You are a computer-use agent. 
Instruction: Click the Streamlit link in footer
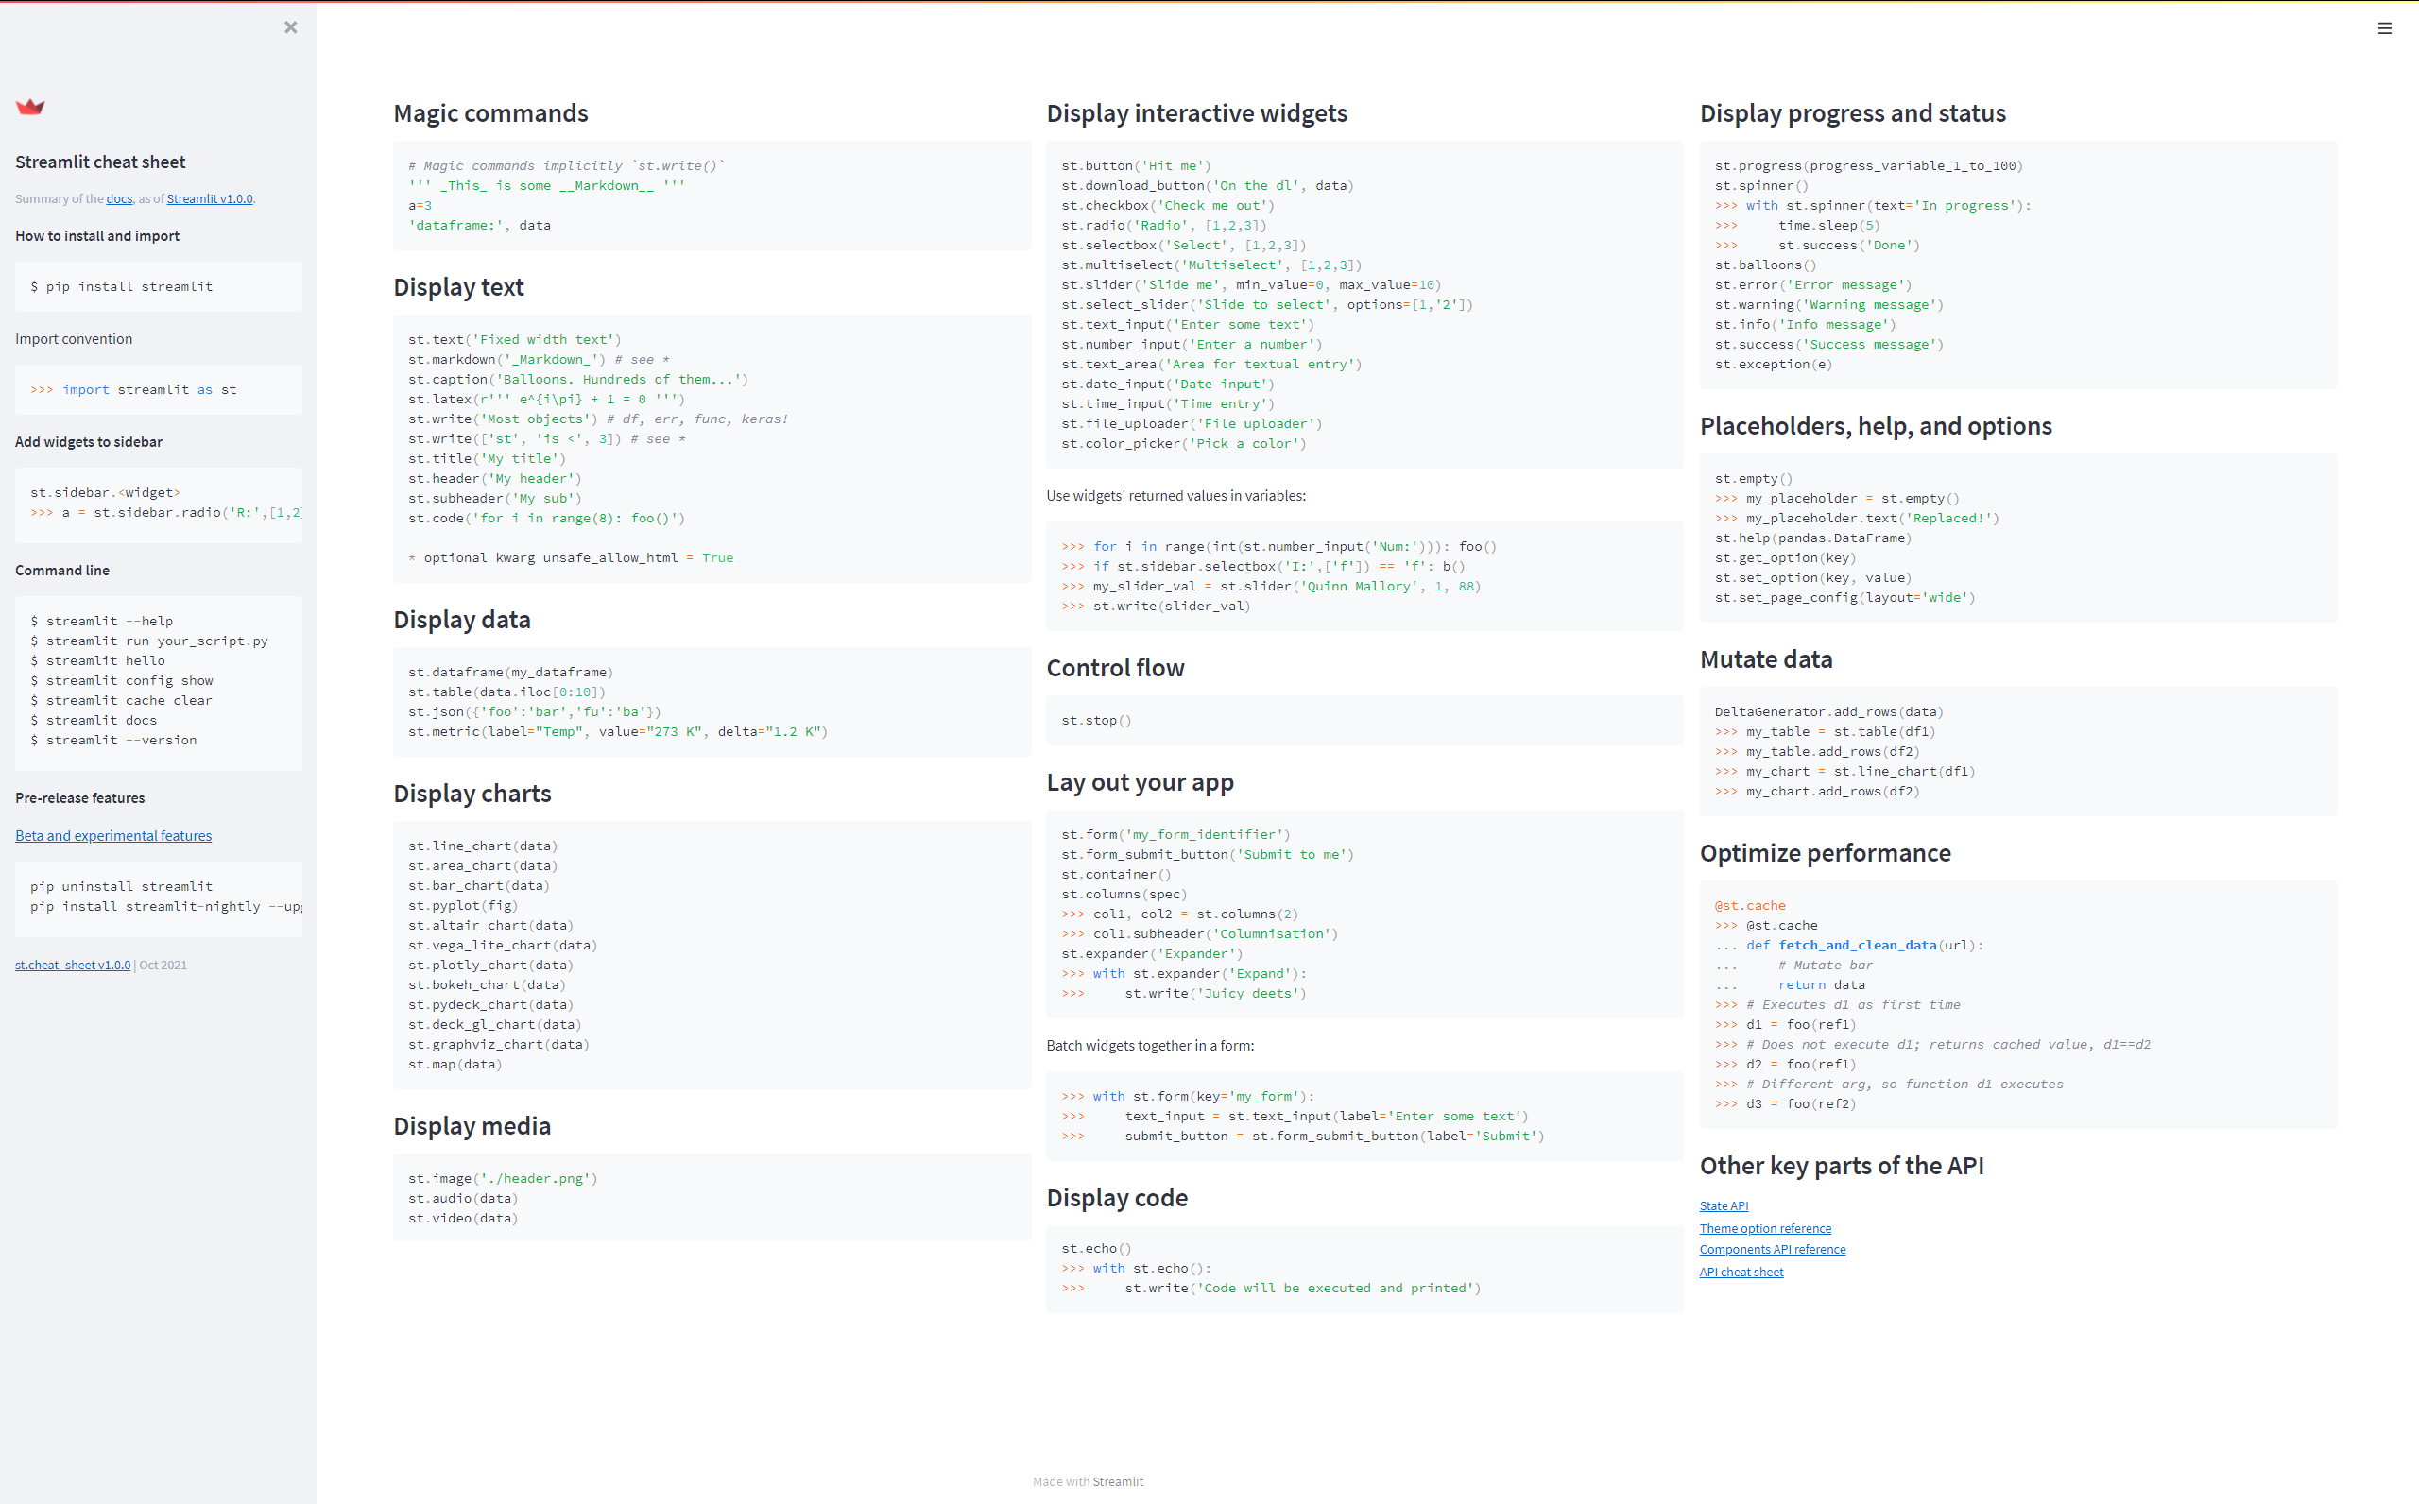point(1117,1481)
